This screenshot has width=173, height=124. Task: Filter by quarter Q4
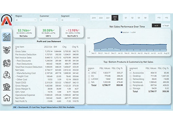click(x=146, y=18)
